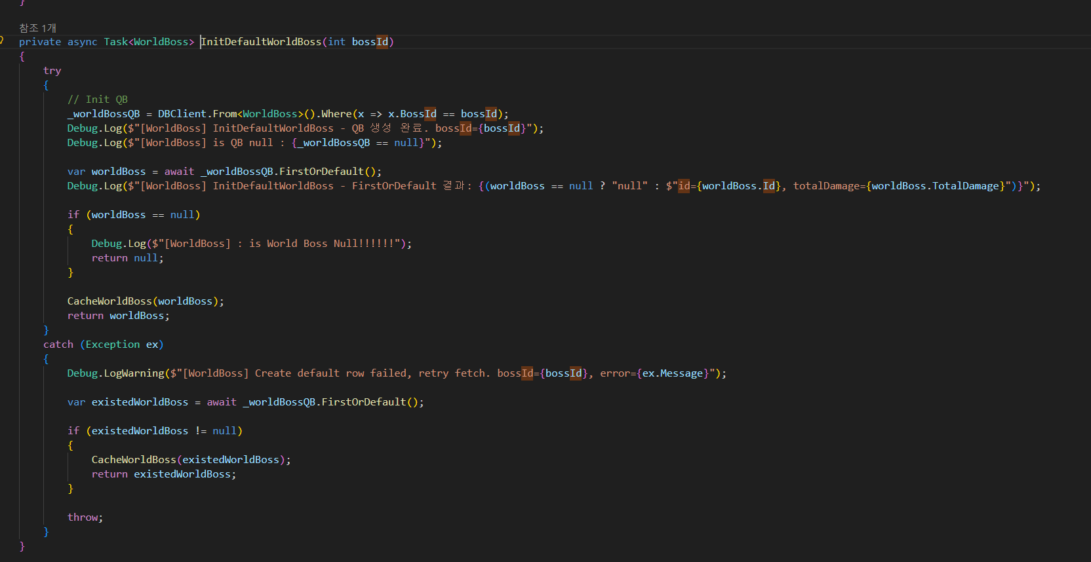Click the InitDefaultWorldBoss method name

click(x=261, y=42)
